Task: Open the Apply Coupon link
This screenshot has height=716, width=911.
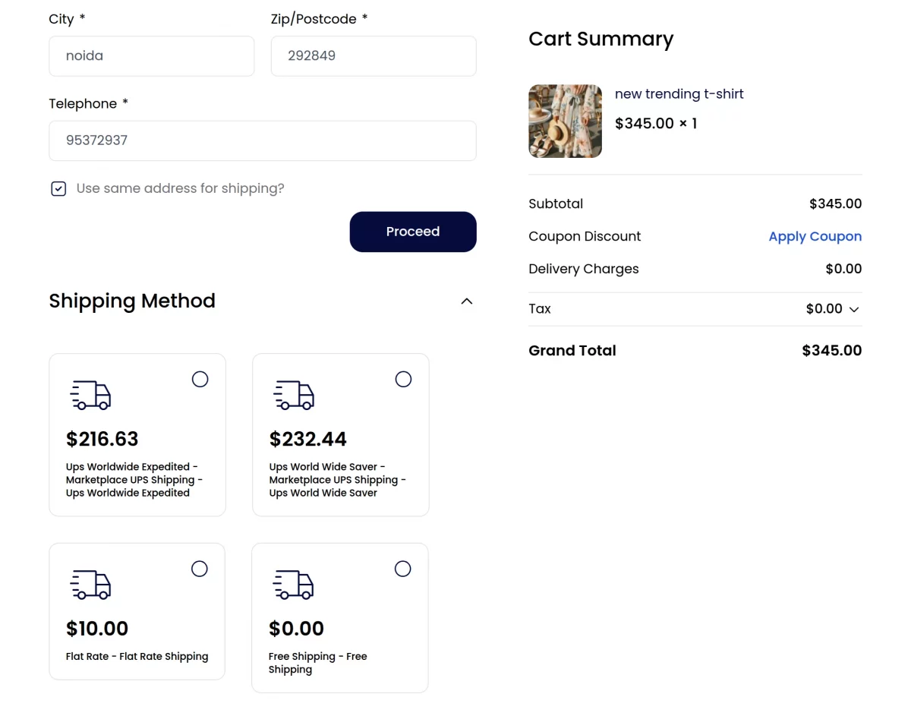Action: point(815,236)
